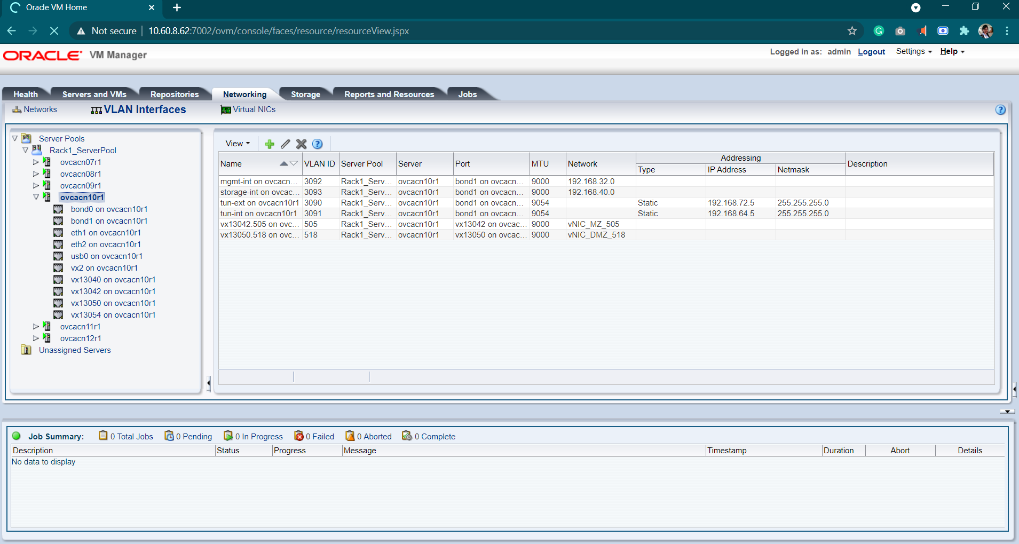Click the X delete VLAN interface icon
This screenshot has width=1019, height=544.
[302, 144]
